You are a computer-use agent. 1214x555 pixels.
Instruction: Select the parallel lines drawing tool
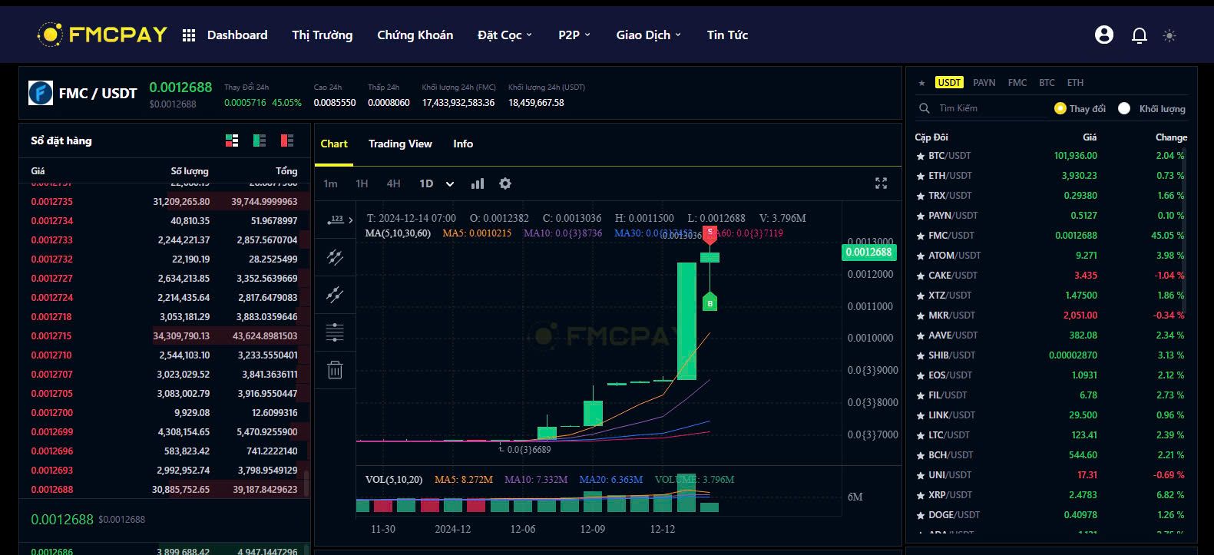[335, 257]
